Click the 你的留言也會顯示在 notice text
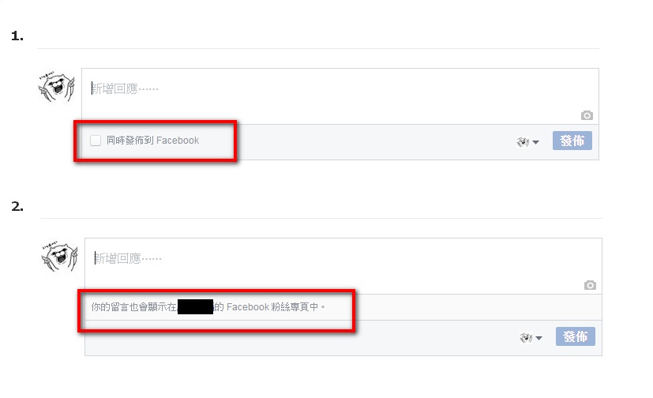653x398 pixels. (134, 307)
